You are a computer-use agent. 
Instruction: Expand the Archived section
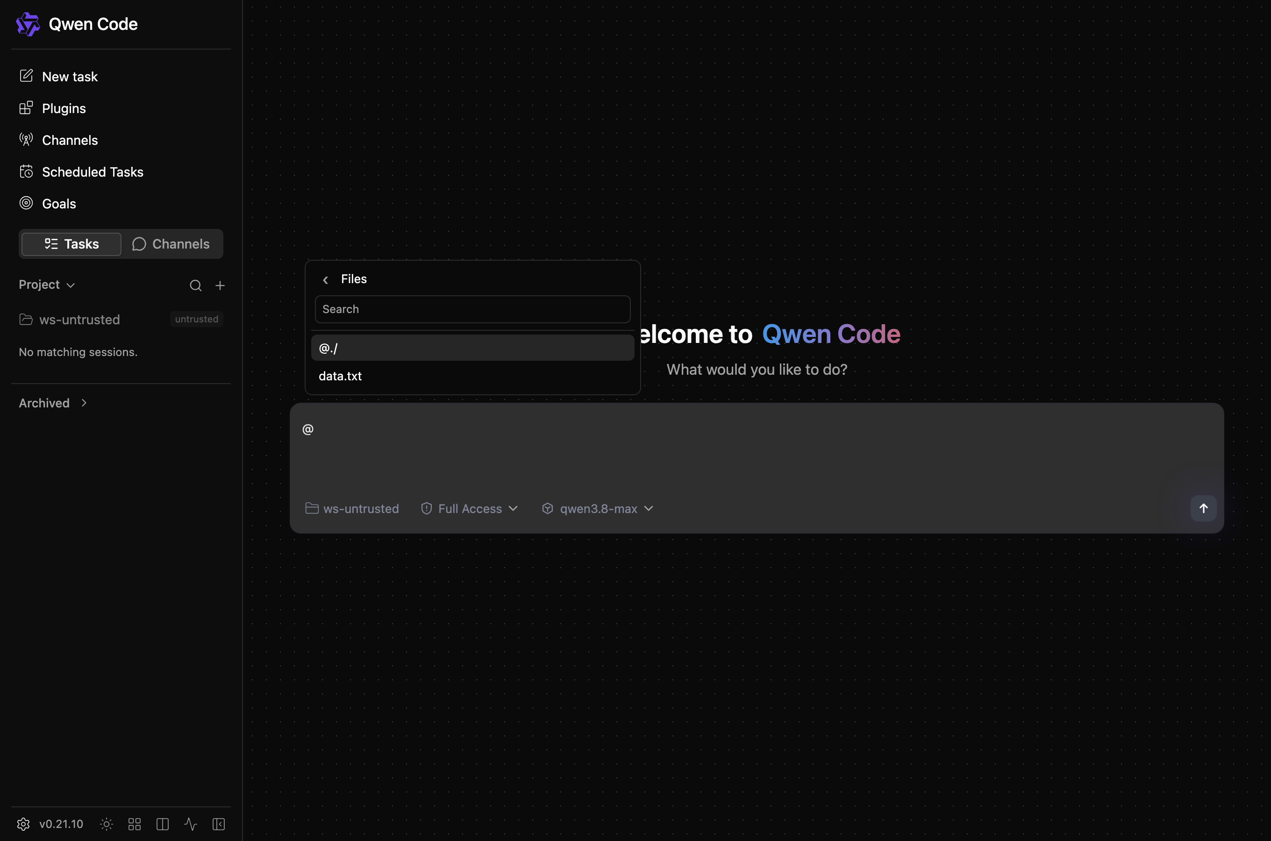(52, 403)
